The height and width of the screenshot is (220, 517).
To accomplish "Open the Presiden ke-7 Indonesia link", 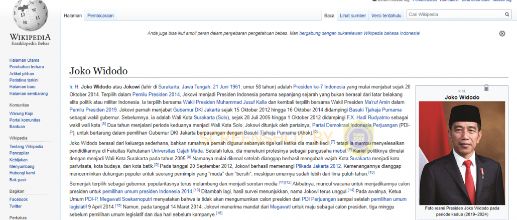I will tap(319, 87).
